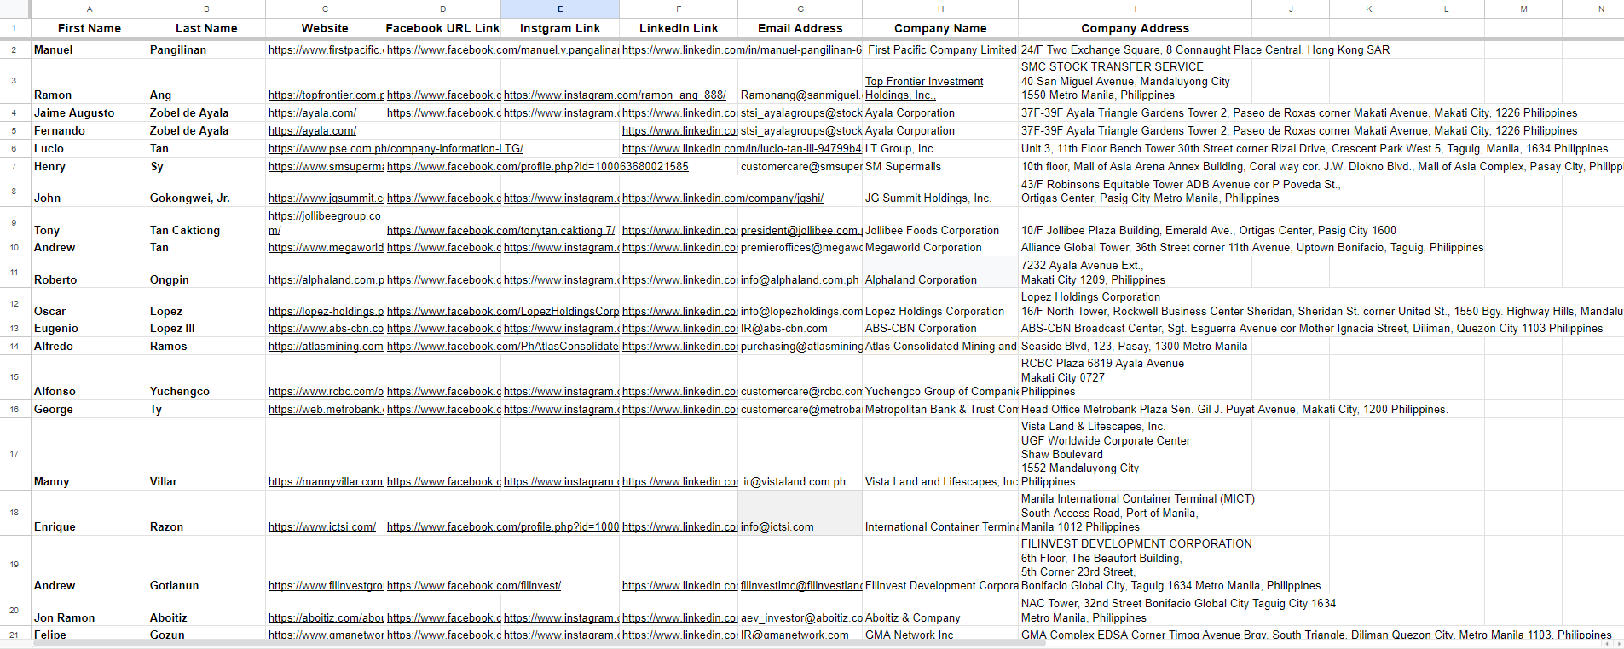Select the "ir@vistaland.com.ph" email cell
This screenshot has height=649, width=1624.
(800, 454)
